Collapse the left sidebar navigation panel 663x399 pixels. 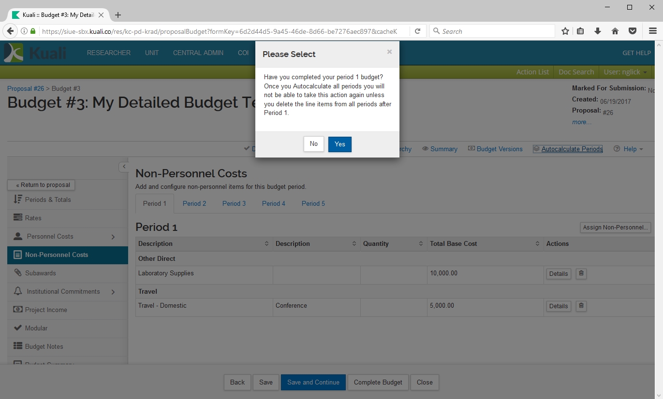pyautogui.click(x=124, y=167)
